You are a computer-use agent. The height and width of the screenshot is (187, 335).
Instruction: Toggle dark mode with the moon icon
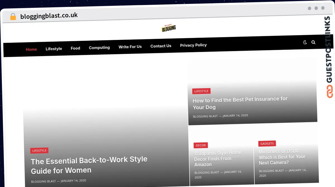(305, 42)
